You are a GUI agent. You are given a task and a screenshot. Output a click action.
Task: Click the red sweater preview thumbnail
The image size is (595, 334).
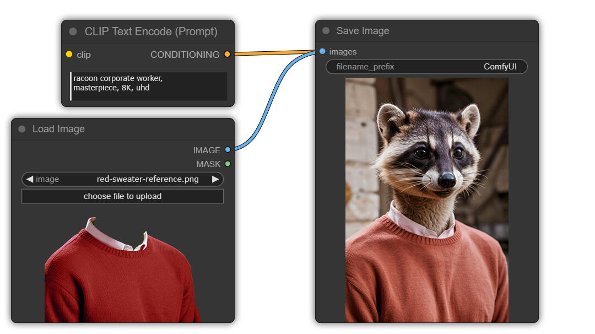tap(122, 270)
